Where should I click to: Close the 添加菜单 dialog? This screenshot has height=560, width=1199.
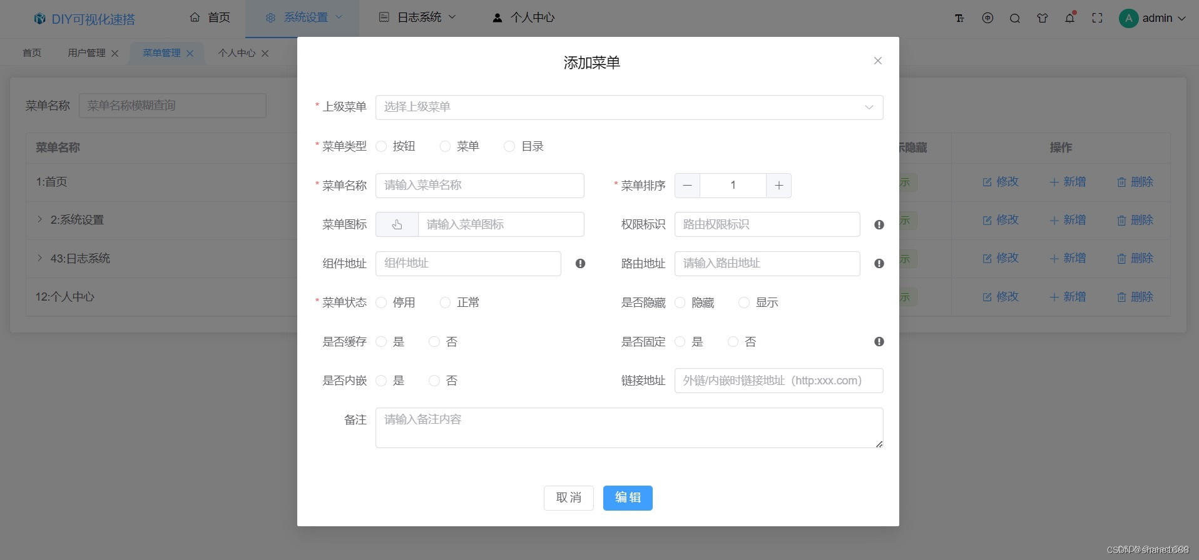pyautogui.click(x=878, y=61)
